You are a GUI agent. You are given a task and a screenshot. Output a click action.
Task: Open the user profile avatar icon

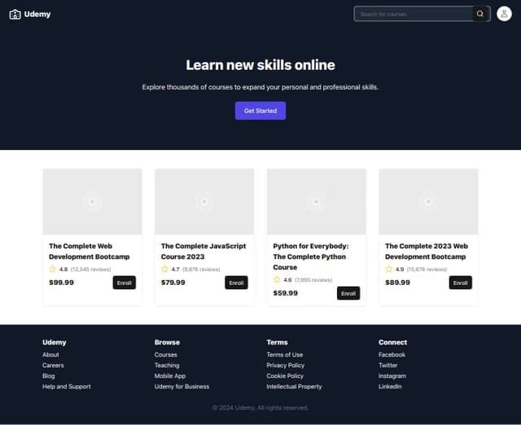tap(504, 14)
